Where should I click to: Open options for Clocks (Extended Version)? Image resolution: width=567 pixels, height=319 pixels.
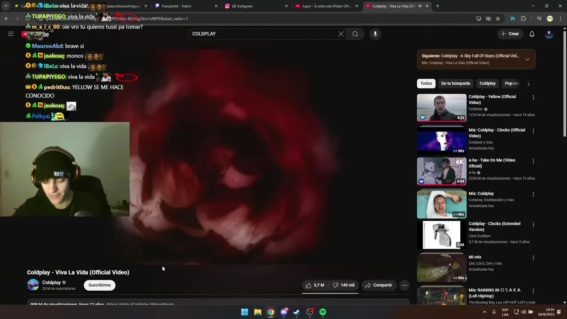(533, 225)
